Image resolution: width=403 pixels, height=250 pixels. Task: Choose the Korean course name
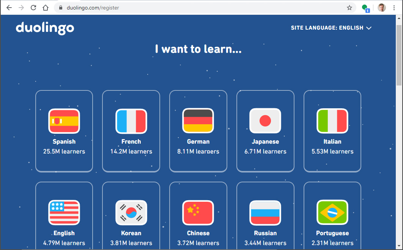[x=131, y=233]
